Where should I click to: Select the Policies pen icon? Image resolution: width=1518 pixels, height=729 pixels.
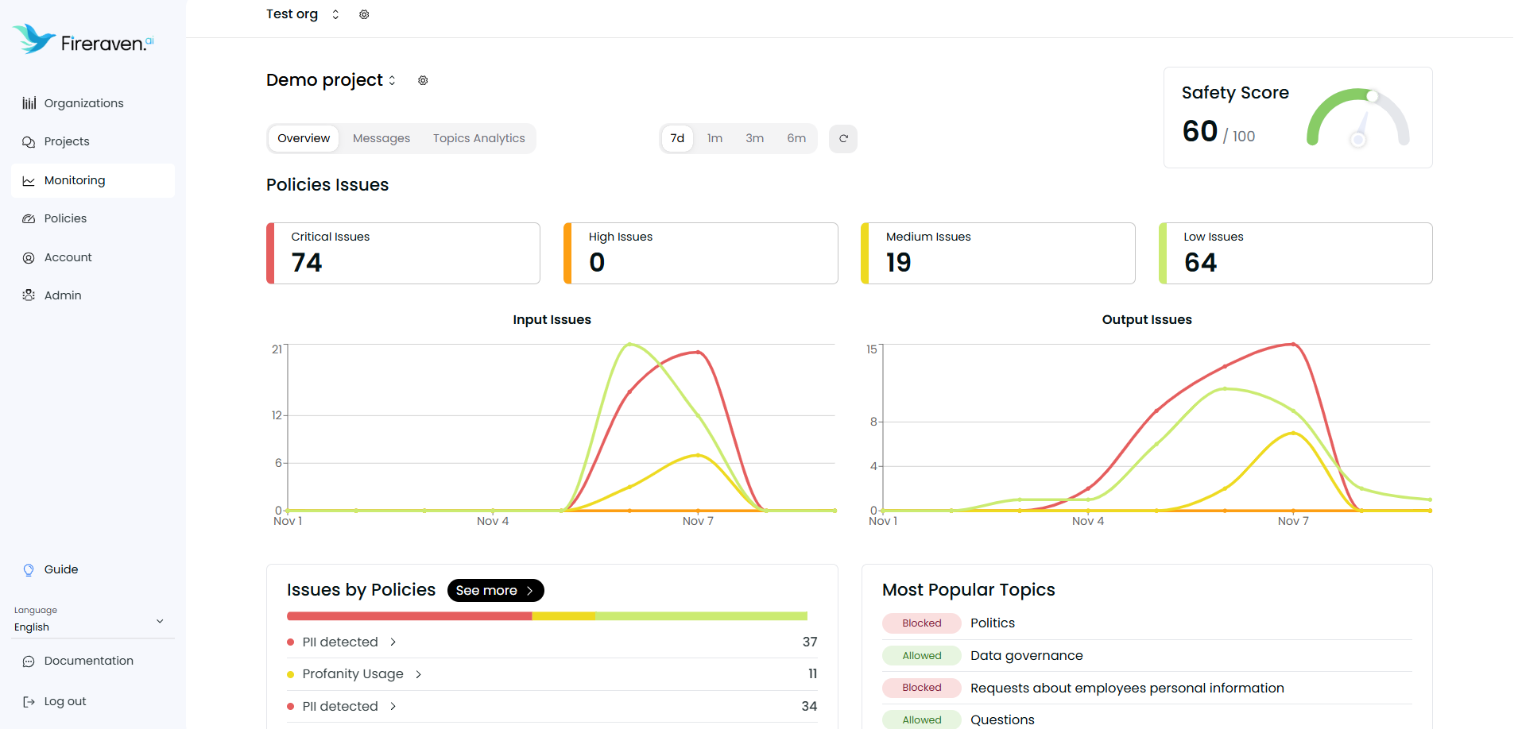tap(29, 218)
